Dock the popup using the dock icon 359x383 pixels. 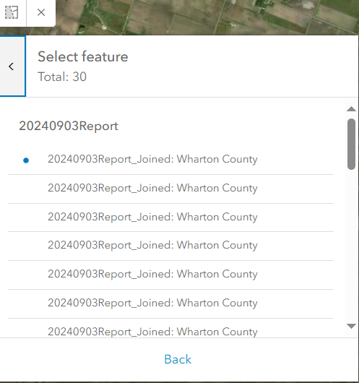coord(12,12)
